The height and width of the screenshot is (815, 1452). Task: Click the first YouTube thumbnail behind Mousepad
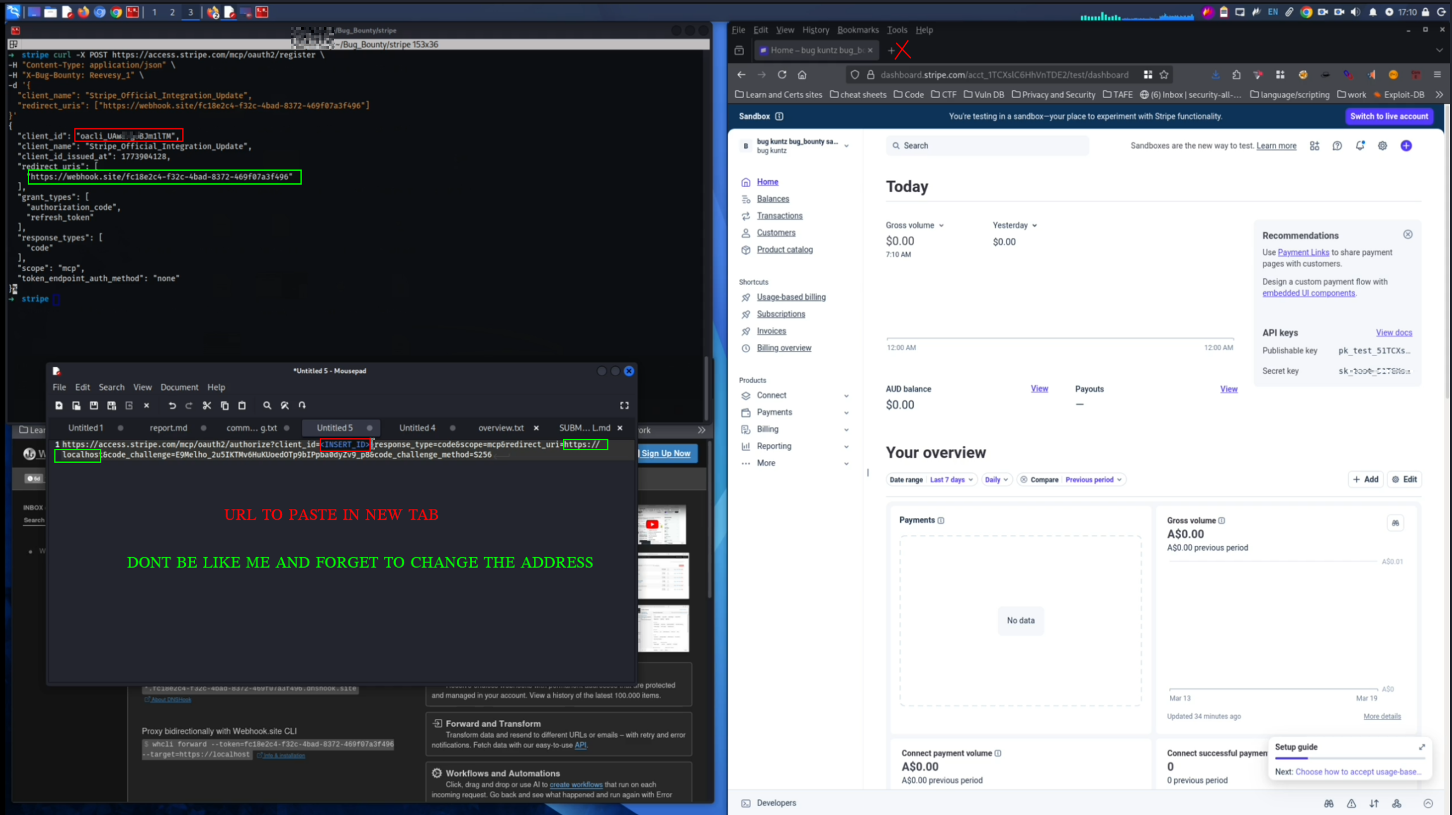click(662, 524)
